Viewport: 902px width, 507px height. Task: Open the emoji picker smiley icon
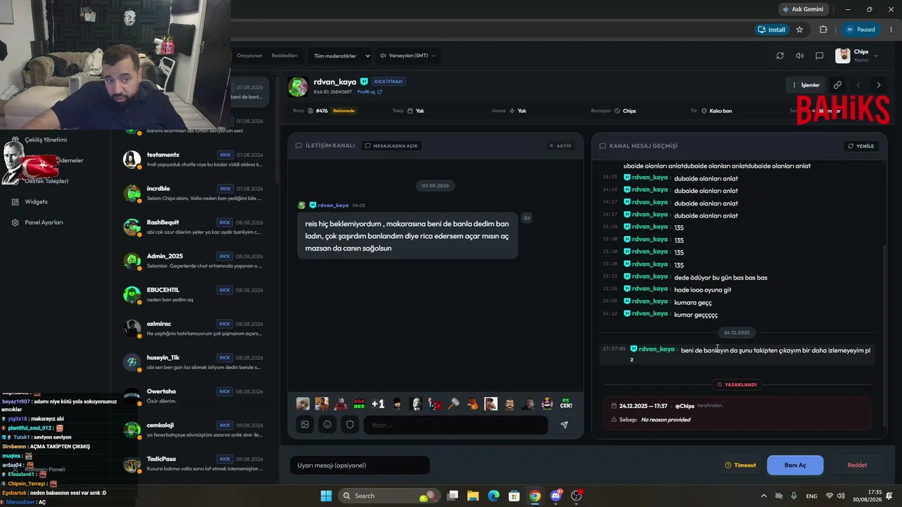(x=328, y=425)
